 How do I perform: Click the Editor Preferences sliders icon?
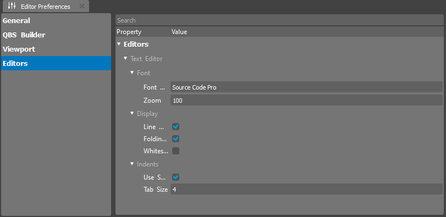coord(12,6)
